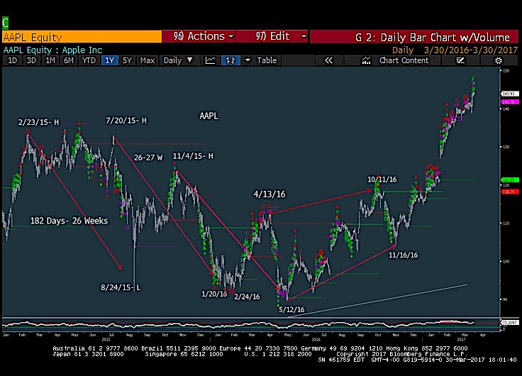Viewport: 522px width, 376px height.
Task: Click the annotate pencil icon
Action: [x=460, y=60]
